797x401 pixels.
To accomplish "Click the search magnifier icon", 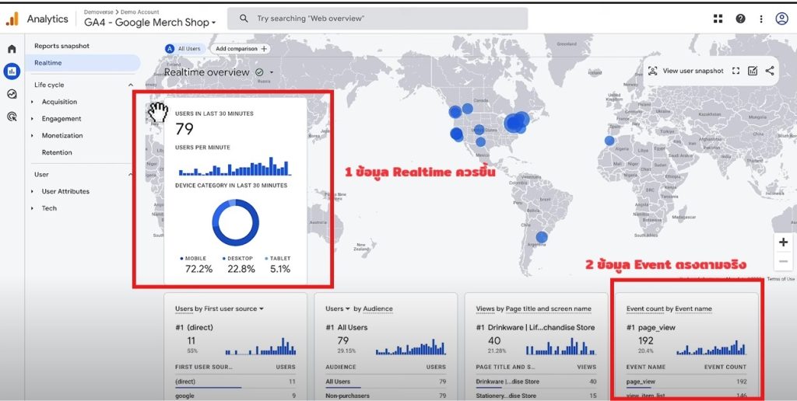I will tap(244, 19).
